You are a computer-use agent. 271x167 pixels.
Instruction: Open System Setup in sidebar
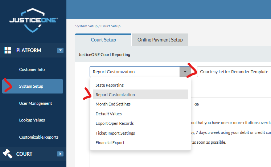pos(33,86)
